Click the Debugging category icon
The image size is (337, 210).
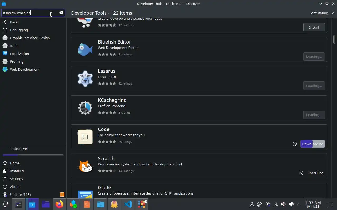coord(5,30)
